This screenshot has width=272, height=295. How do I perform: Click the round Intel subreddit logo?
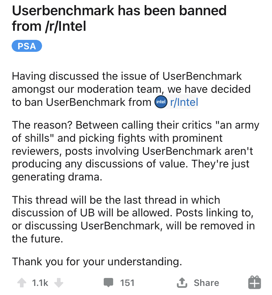tap(161, 102)
